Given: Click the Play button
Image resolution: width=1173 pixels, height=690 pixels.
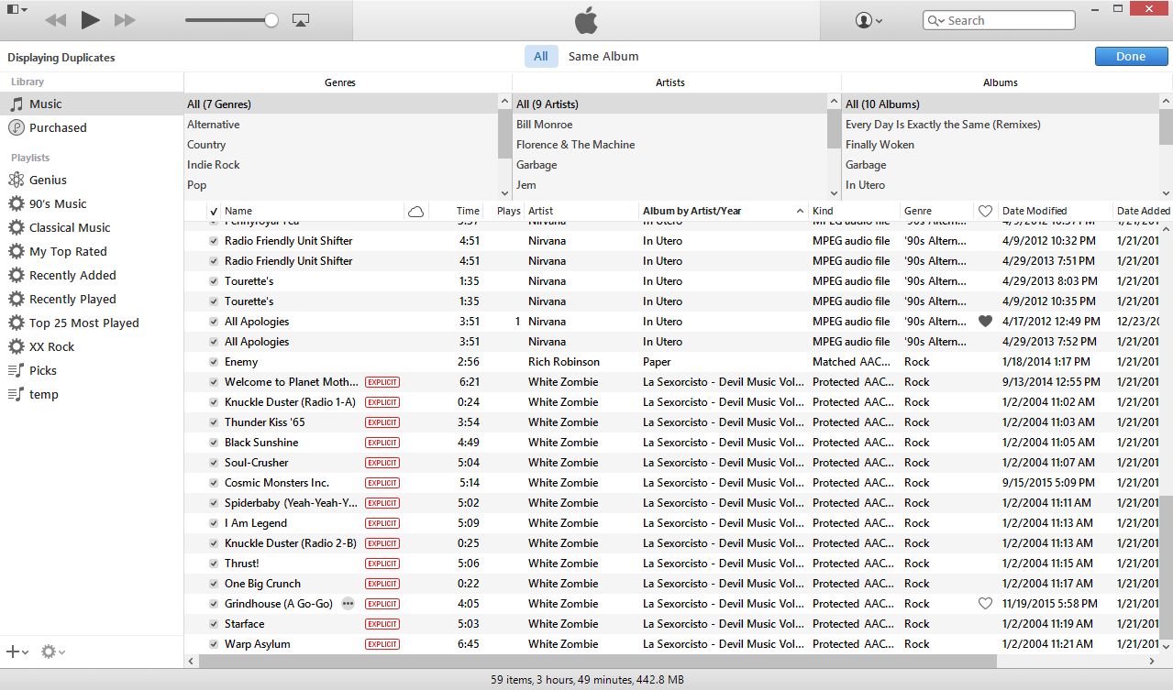Looking at the screenshot, I should [90, 19].
